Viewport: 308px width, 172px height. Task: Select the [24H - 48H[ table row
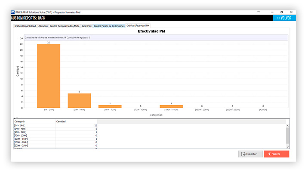tap(55, 129)
